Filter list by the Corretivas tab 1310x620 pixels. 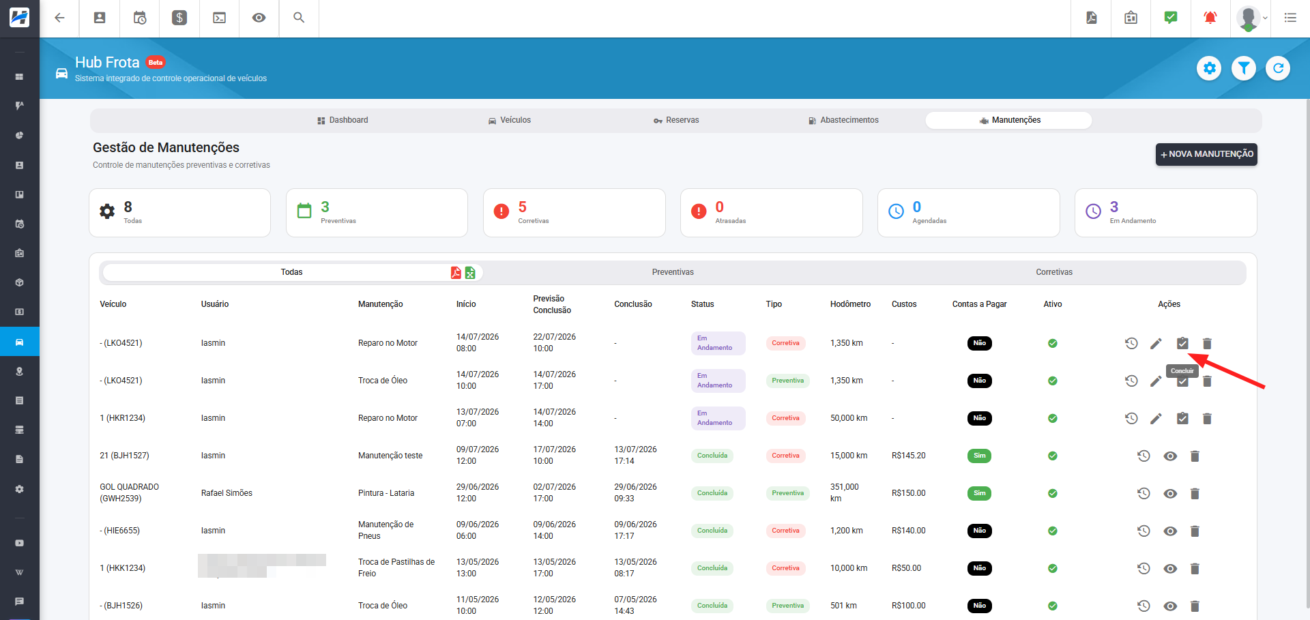tap(1054, 272)
